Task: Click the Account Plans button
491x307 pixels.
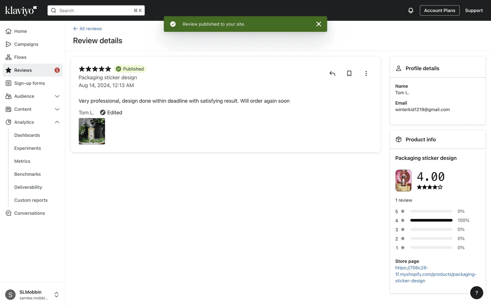Action: [439, 10]
